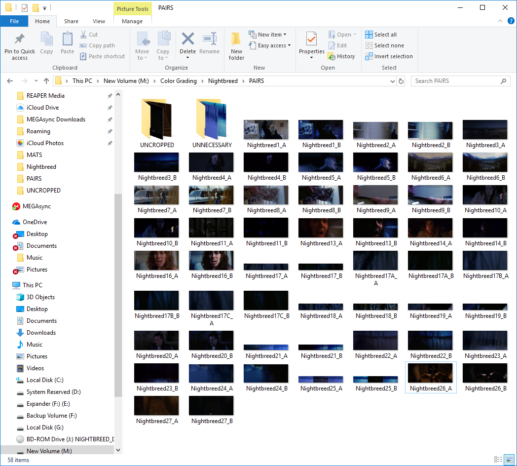This screenshot has width=517, height=466.
Task: Open the New item dropdown
Action: 267,35
